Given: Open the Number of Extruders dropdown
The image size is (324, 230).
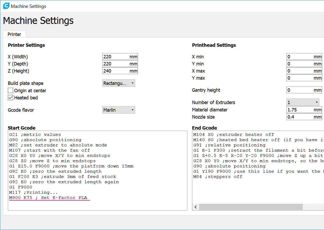Looking at the screenshot, I should (303, 102).
